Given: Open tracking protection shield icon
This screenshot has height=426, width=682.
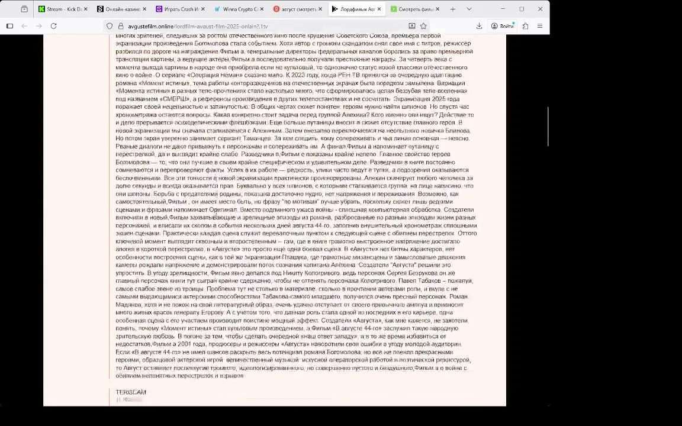Looking at the screenshot, I should [x=110, y=26].
